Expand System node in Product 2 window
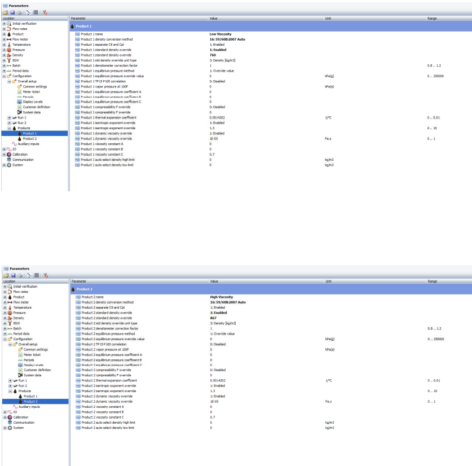 coord(5,428)
